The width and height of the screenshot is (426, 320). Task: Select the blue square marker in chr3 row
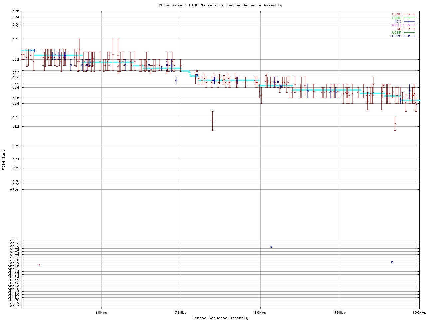271,247
